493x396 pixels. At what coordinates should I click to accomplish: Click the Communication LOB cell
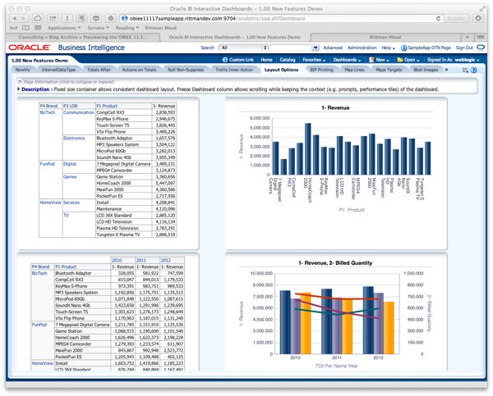coord(79,112)
